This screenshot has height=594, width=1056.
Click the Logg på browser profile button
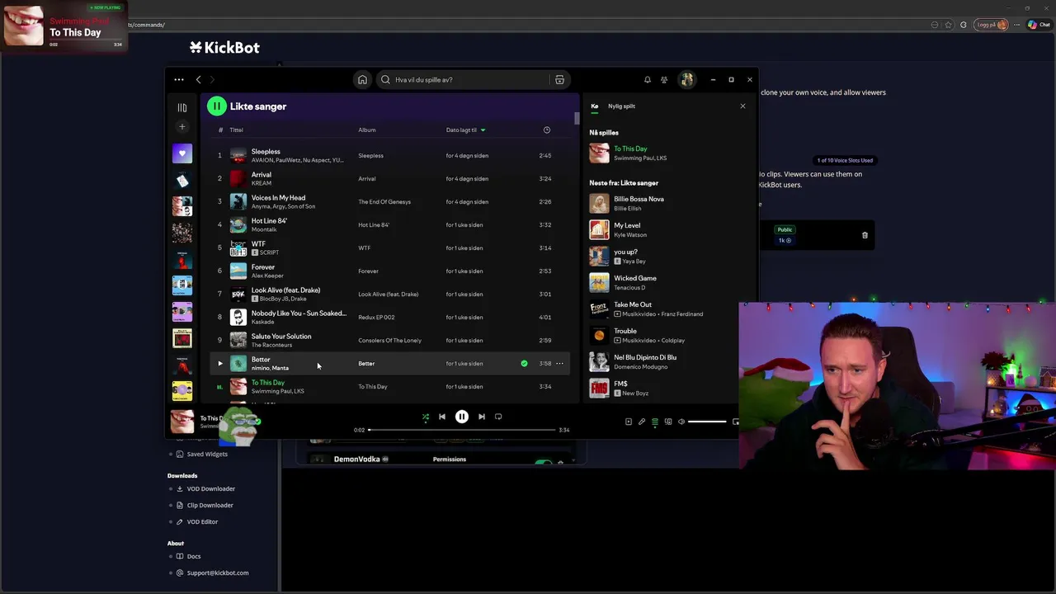point(991,25)
